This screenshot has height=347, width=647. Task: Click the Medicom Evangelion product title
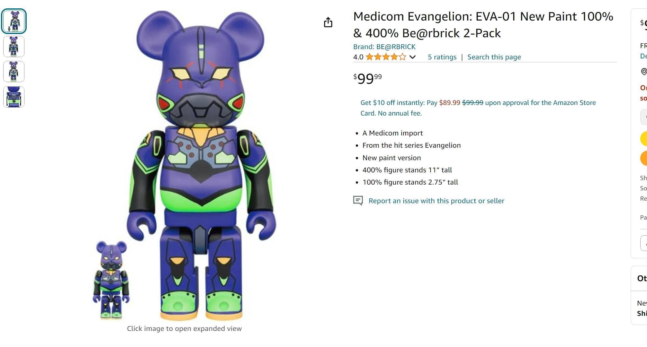[483, 25]
